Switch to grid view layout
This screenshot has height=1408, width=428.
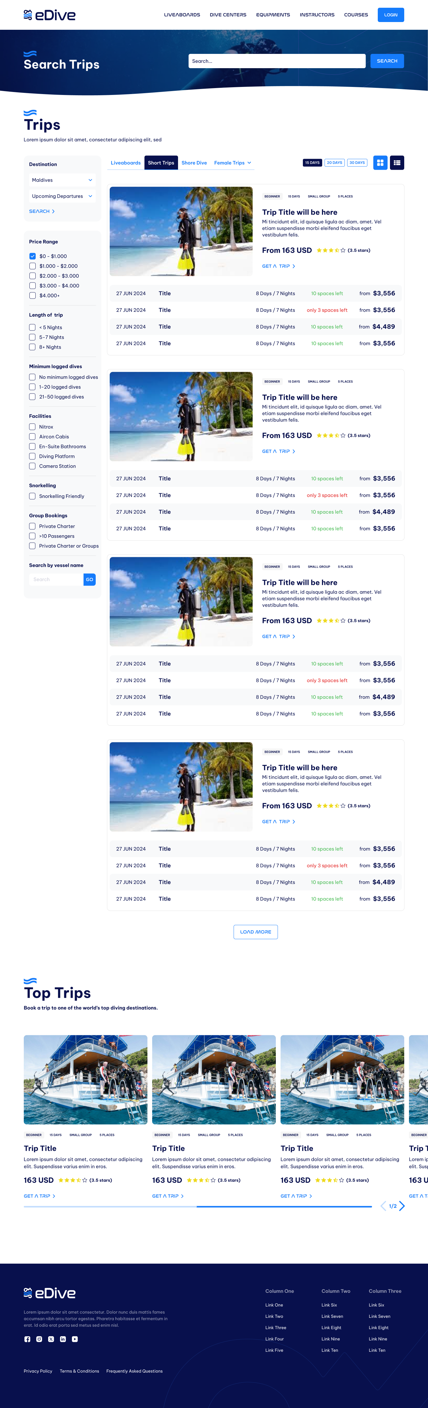click(380, 163)
